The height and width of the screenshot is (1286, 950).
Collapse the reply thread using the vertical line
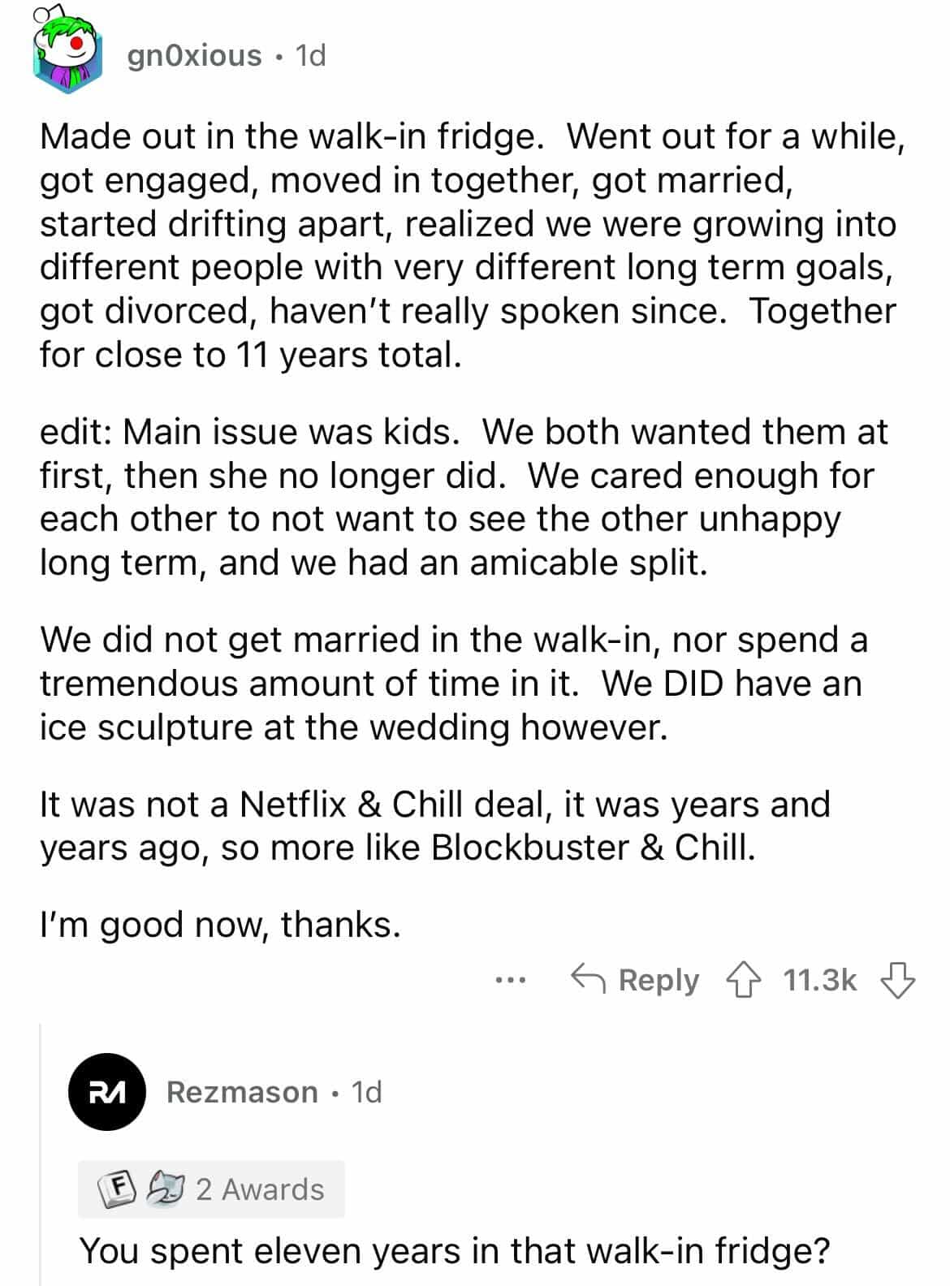pos(41,1153)
